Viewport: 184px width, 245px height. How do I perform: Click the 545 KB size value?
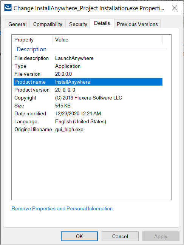pos(63,106)
